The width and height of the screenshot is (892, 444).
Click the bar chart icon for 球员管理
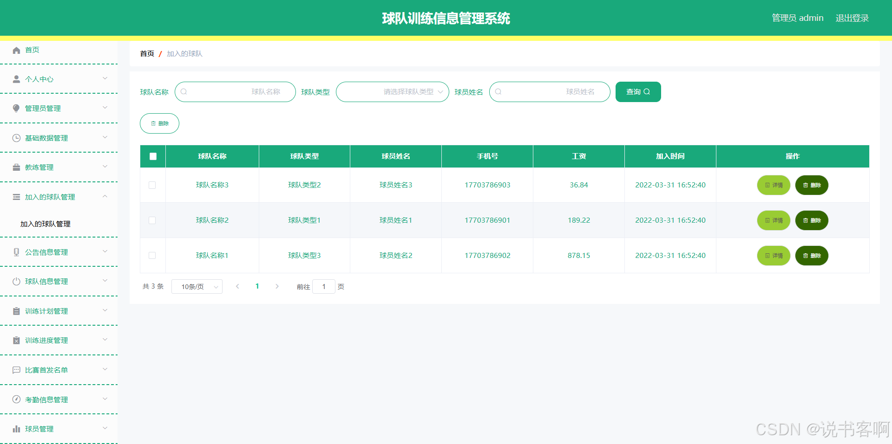(16, 429)
